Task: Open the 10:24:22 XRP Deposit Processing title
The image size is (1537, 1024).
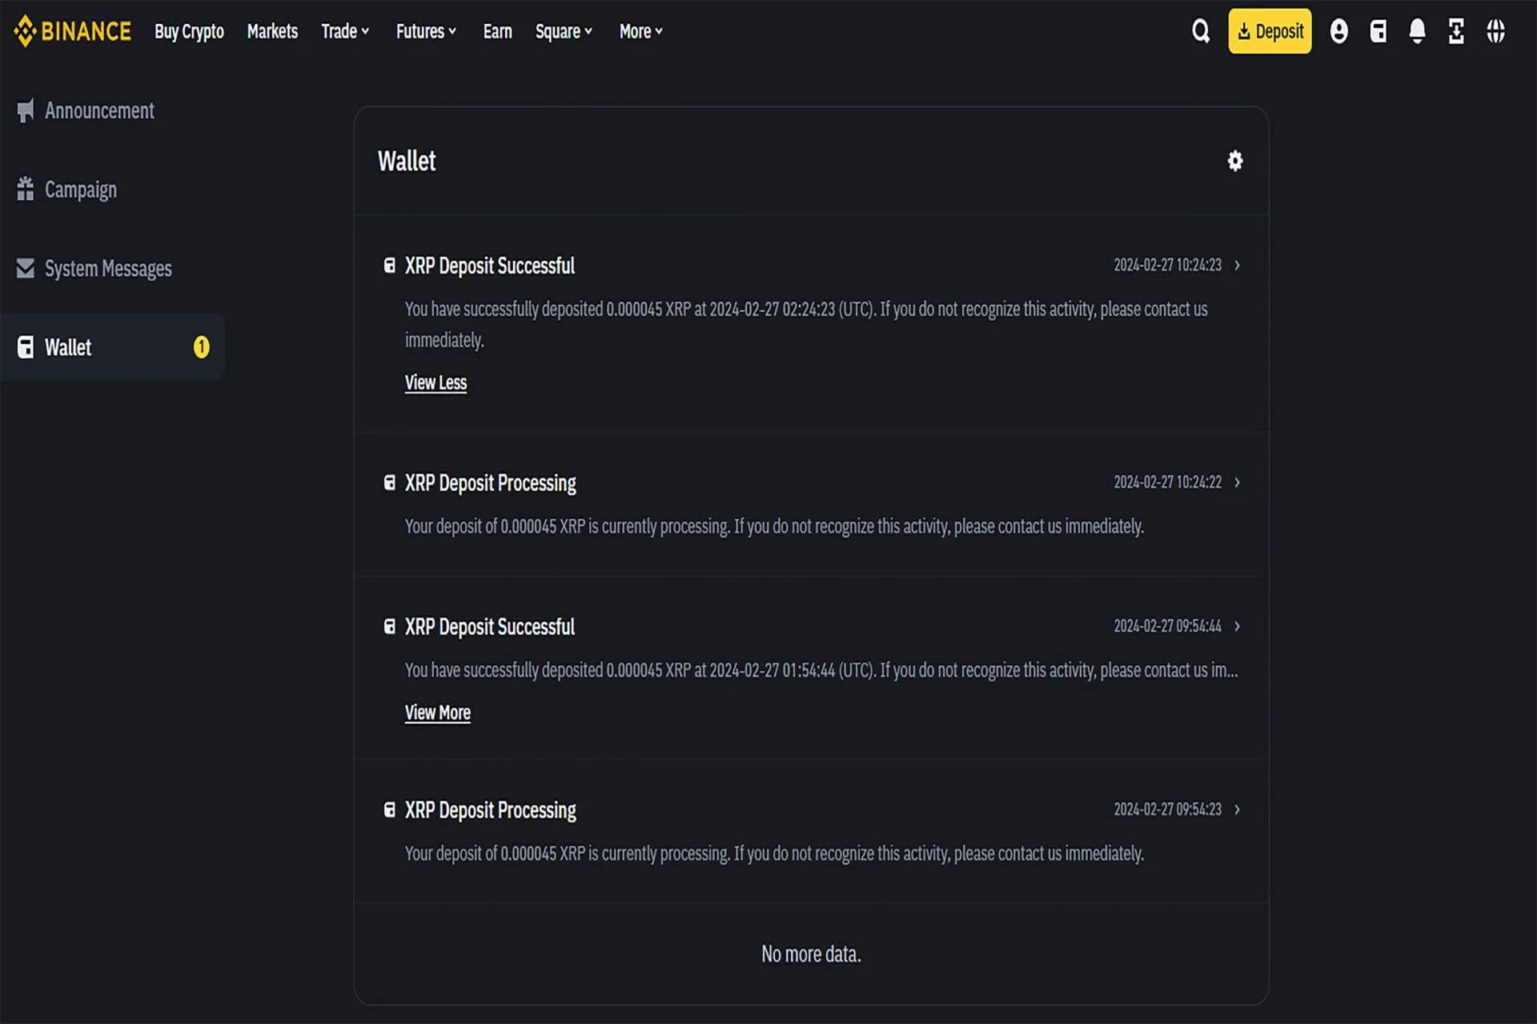Action: pyautogui.click(x=490, y=483)
